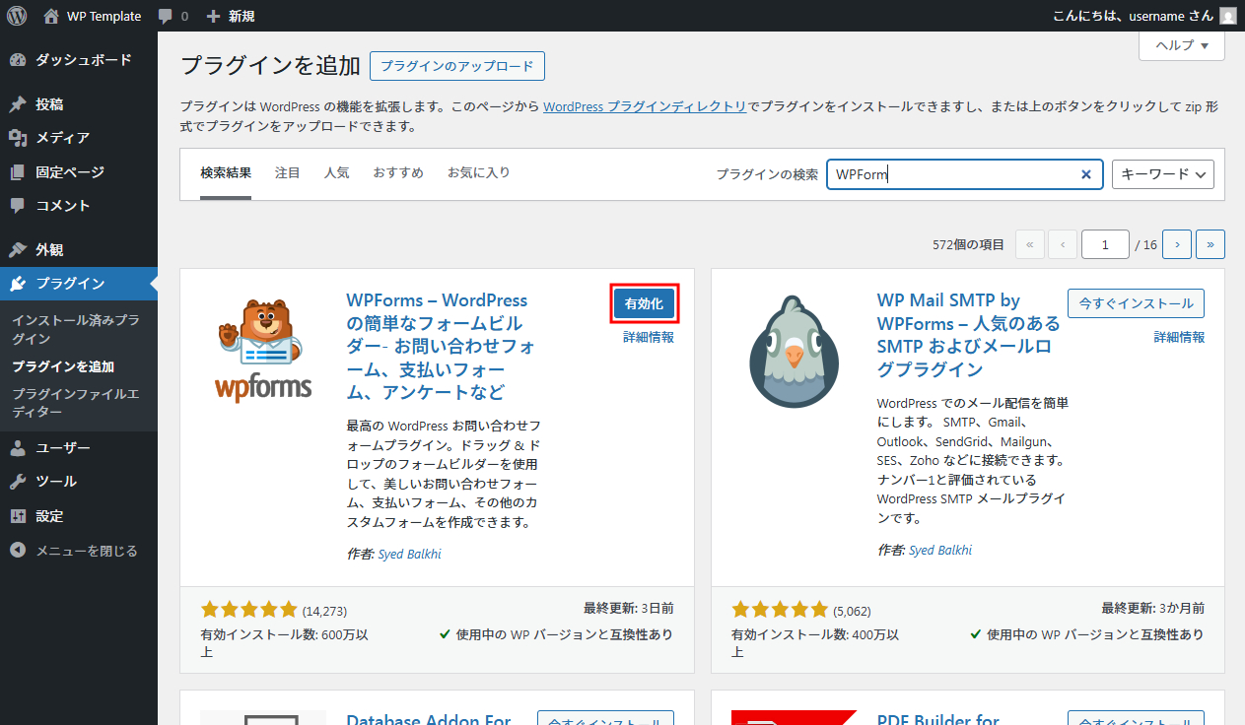Open インストール済みプラグイン submenu item

click(76, 330)
